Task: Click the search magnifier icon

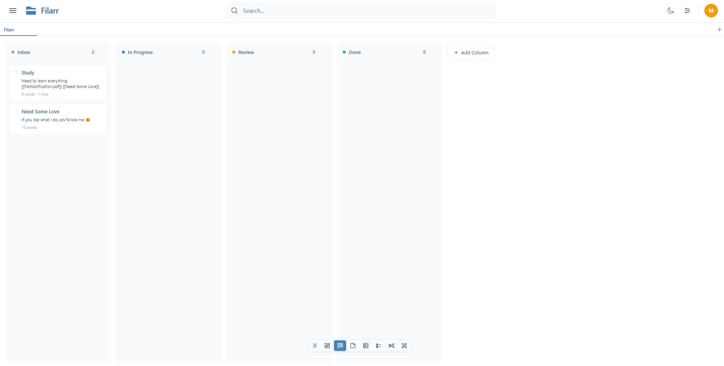Action: (235, 11)
